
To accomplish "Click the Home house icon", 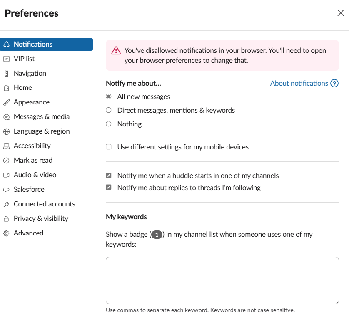I will (x=6, y=88).
